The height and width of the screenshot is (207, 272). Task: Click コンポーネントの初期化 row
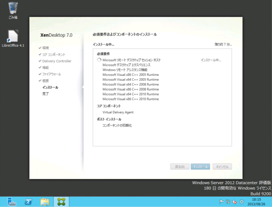point(117,125)
